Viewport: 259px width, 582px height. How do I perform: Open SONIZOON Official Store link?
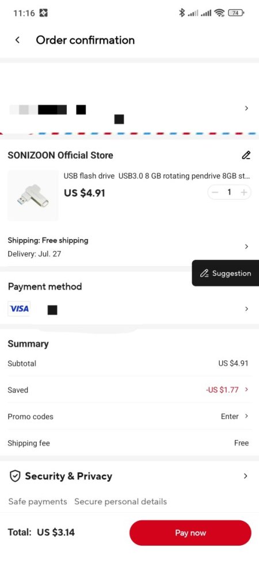point(60,155)
